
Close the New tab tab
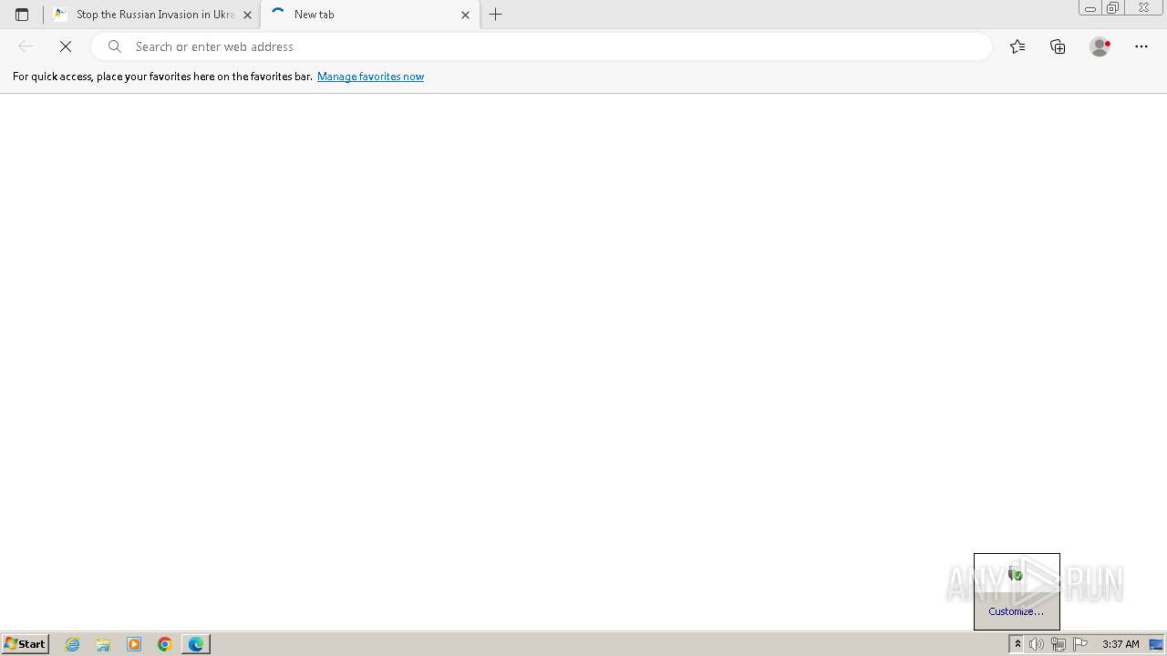point(465,15)
